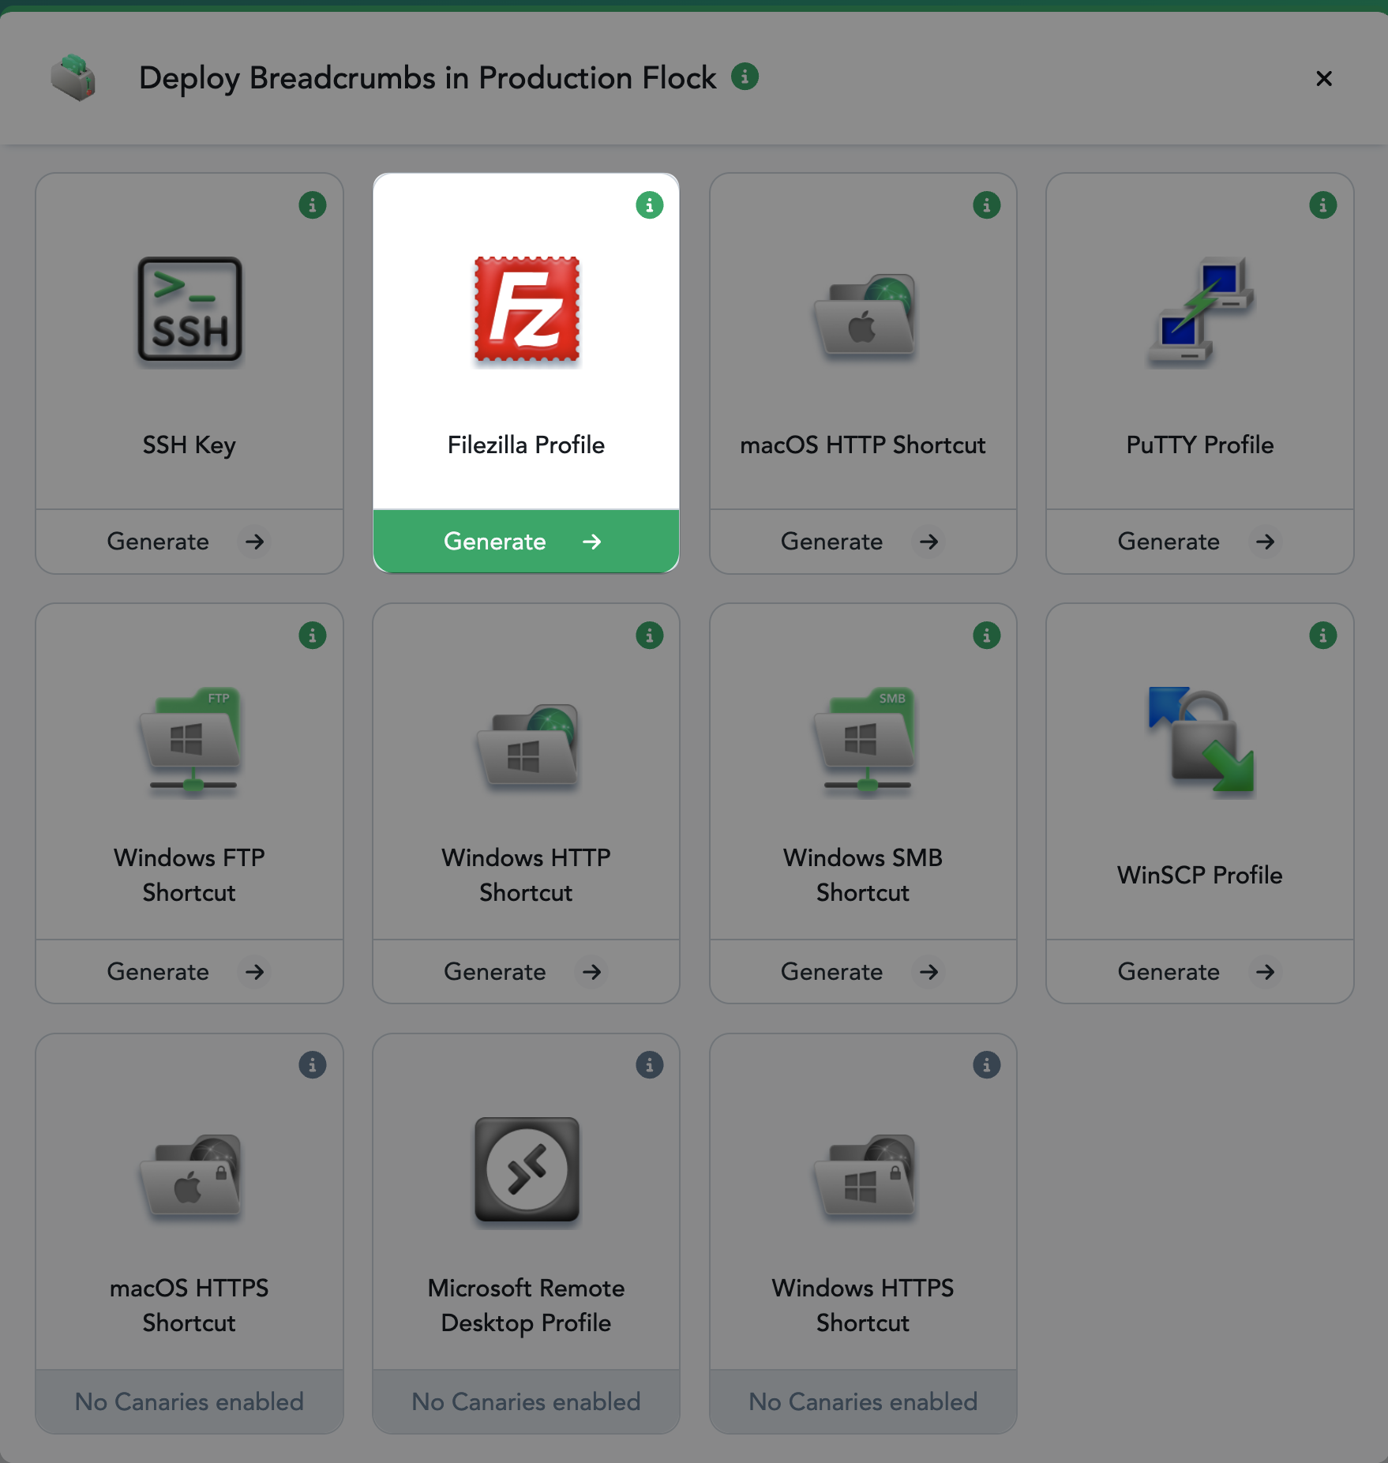
Task: Click the Windows SMB Shortcut label
Action: tap(863, 875)
